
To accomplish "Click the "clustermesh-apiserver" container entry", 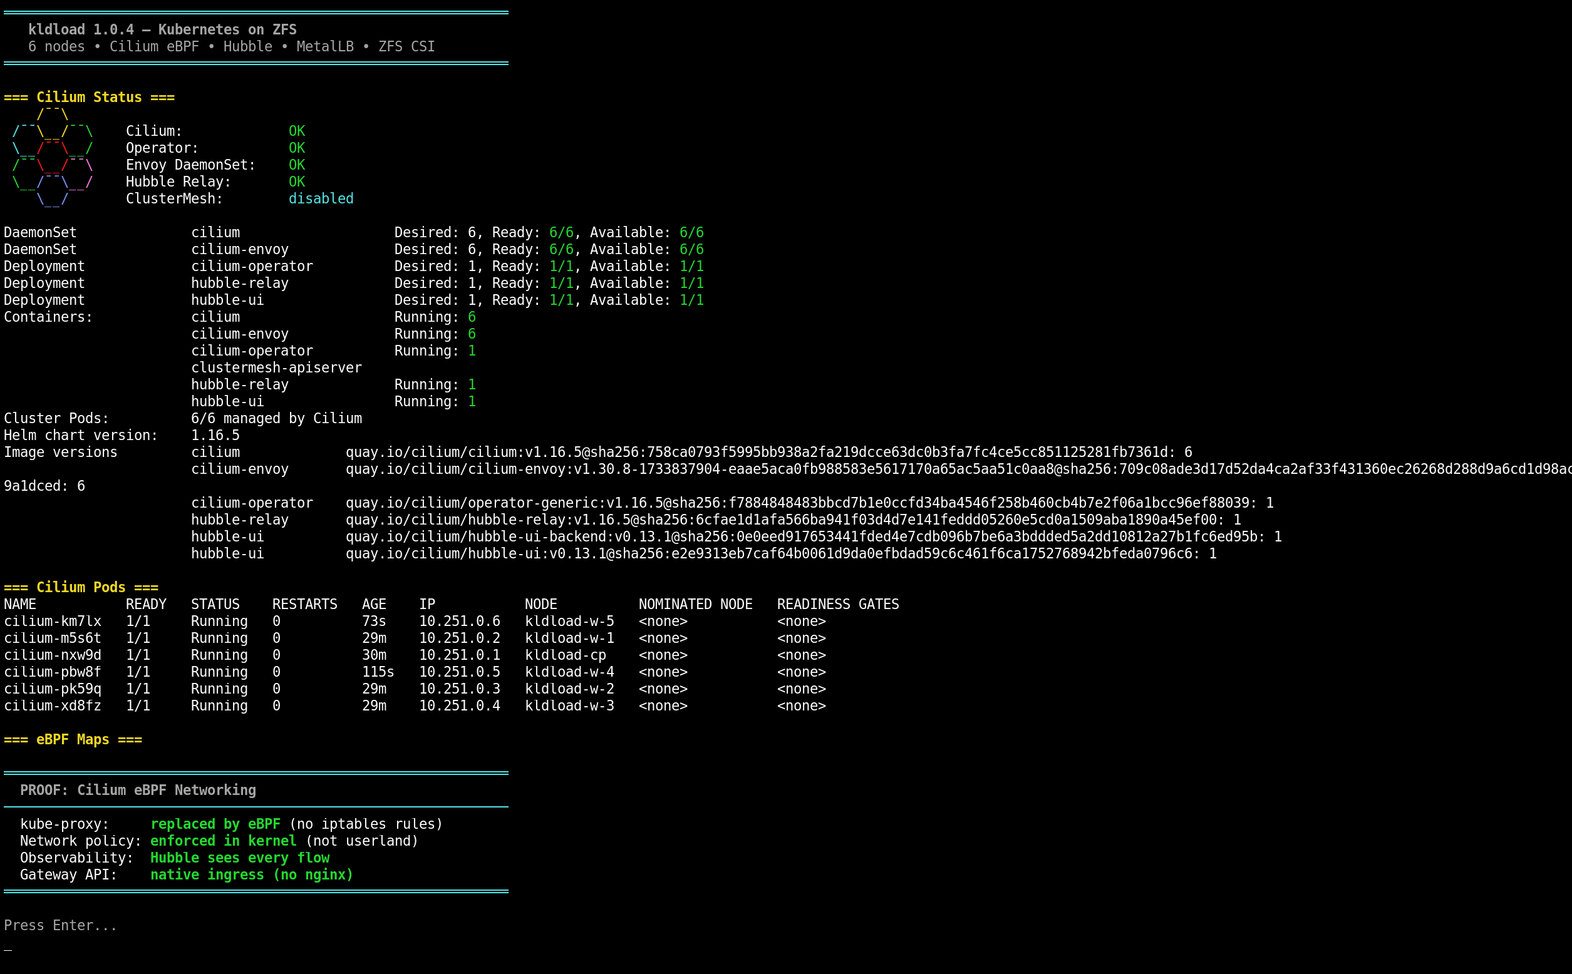I will [276, 367].
